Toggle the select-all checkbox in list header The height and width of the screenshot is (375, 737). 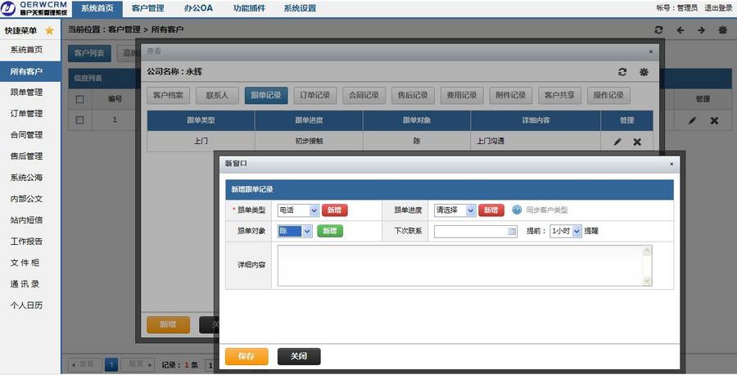pyautogui.click(x=79, y=99)
